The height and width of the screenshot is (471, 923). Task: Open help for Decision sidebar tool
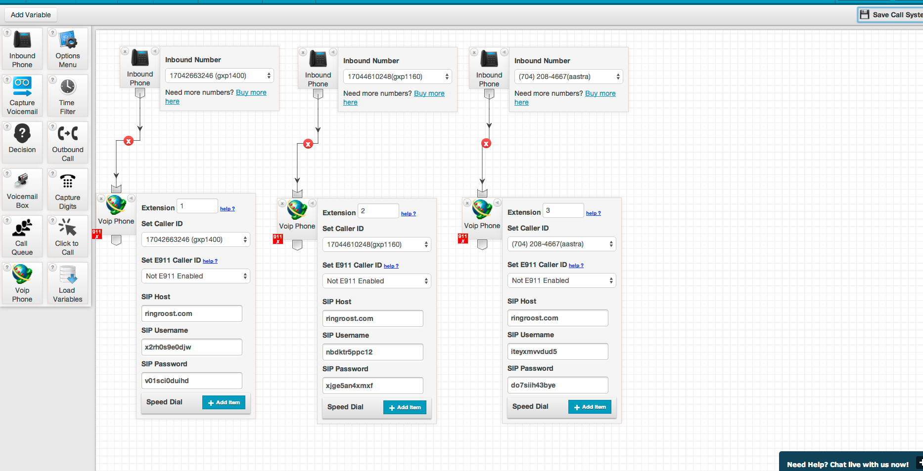pos(7,127)
